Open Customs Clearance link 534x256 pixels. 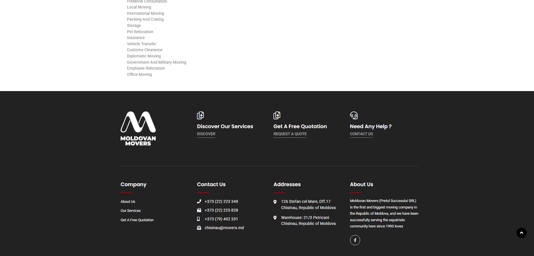145,50
